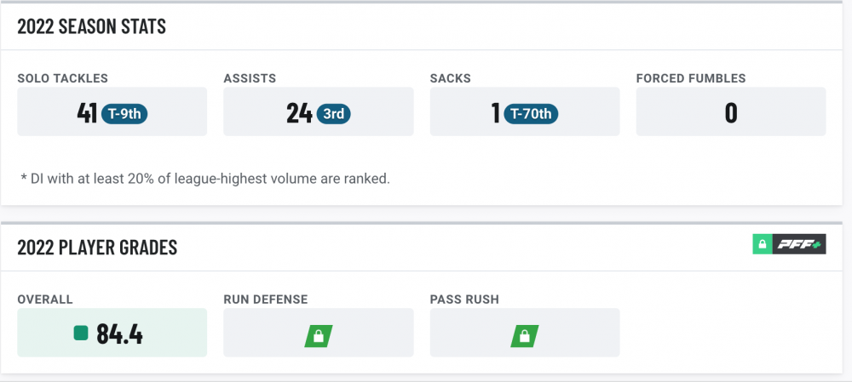Click the 24 assists number

[x=298, y=113]
